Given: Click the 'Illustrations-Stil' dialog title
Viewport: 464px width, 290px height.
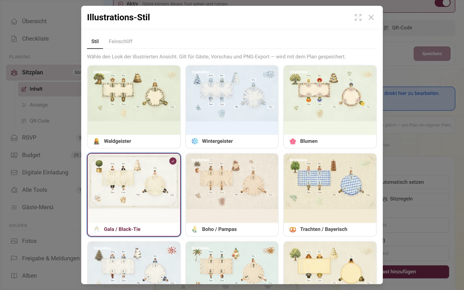Looking at the screenshot, I should [x=118, y=17].
